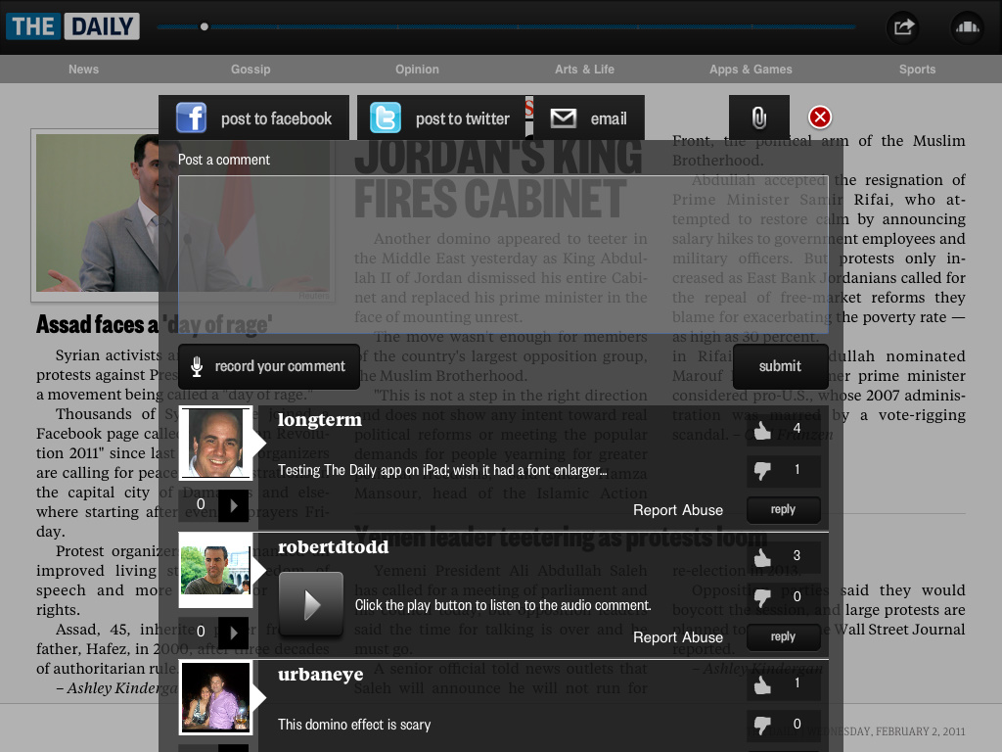1002x752 pixels.
Task: Expand replies arrow under robertdtodd's avatar
Action: pos(233,633)
